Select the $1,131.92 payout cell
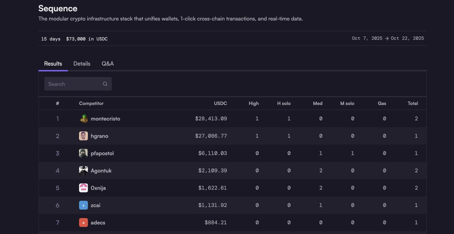Image resolution: width=454 pixels, height=234 pixels. [x=213, y=205]
